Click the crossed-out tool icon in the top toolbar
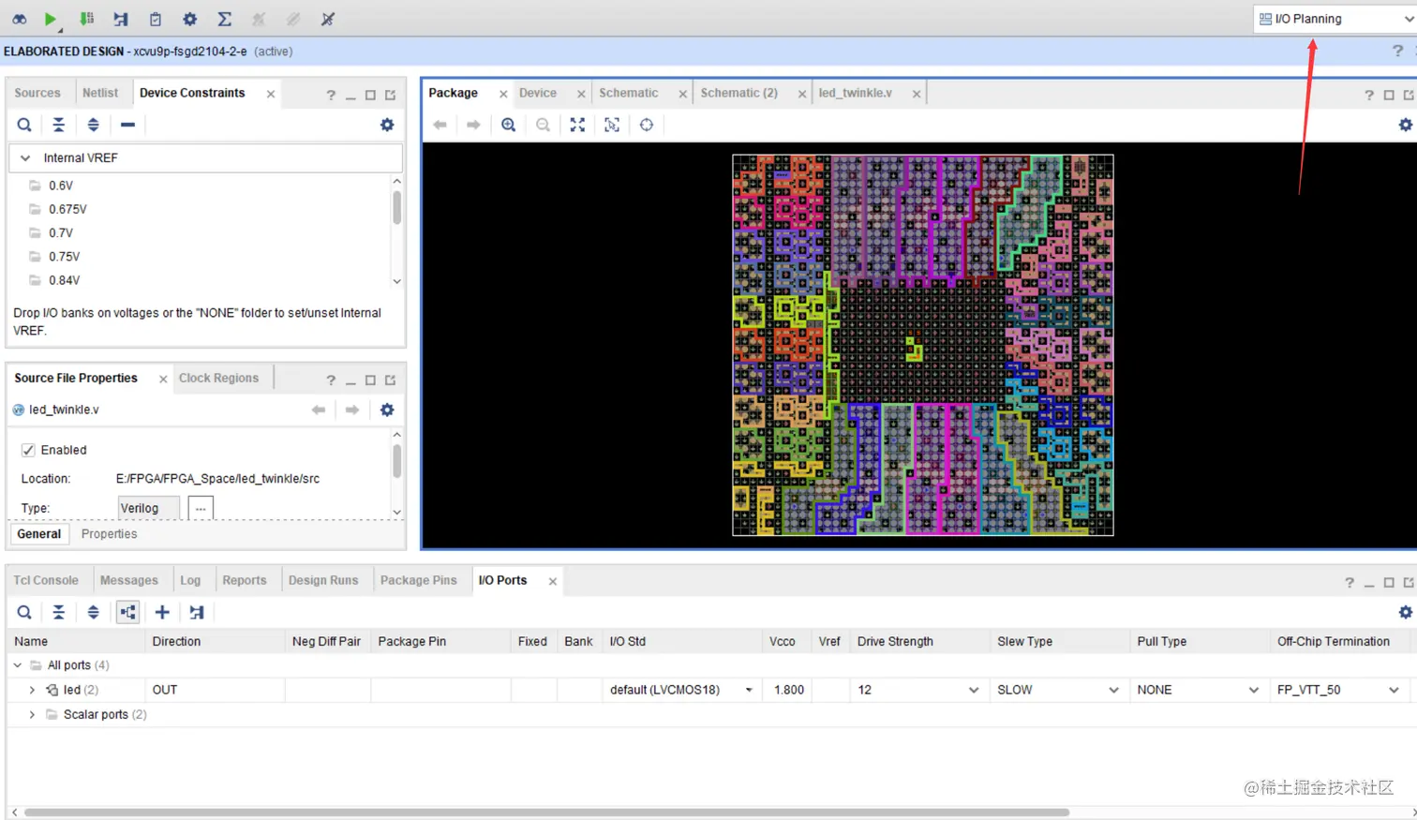Viewport: 1417px width, 820px height. point(328,19)
